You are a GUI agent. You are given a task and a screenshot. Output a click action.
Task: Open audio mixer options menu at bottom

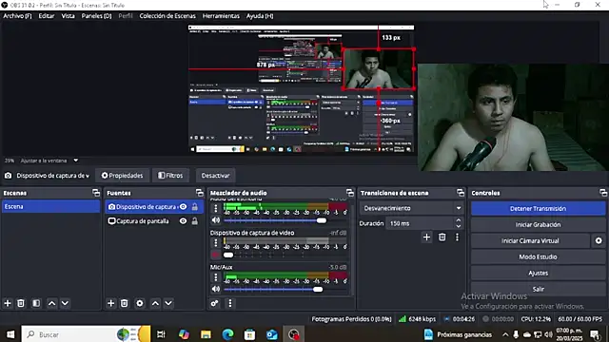[x=230, y=303]
